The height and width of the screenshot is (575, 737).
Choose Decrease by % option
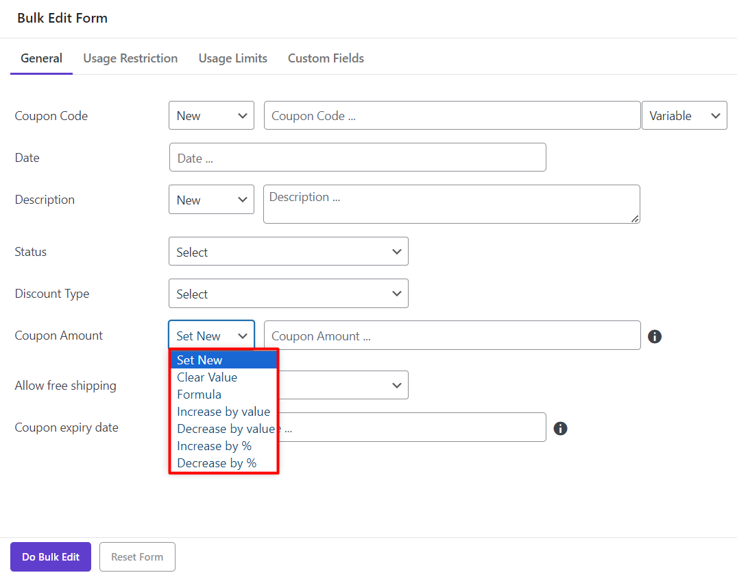click(217, 463)
